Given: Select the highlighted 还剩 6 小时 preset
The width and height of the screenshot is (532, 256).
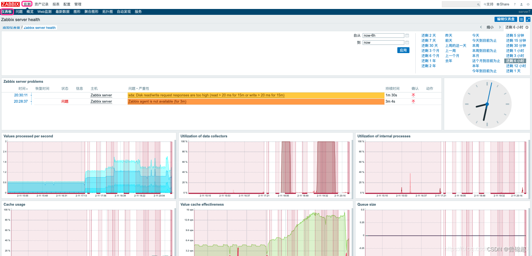Looking at the screenshot, I should 515,61.
